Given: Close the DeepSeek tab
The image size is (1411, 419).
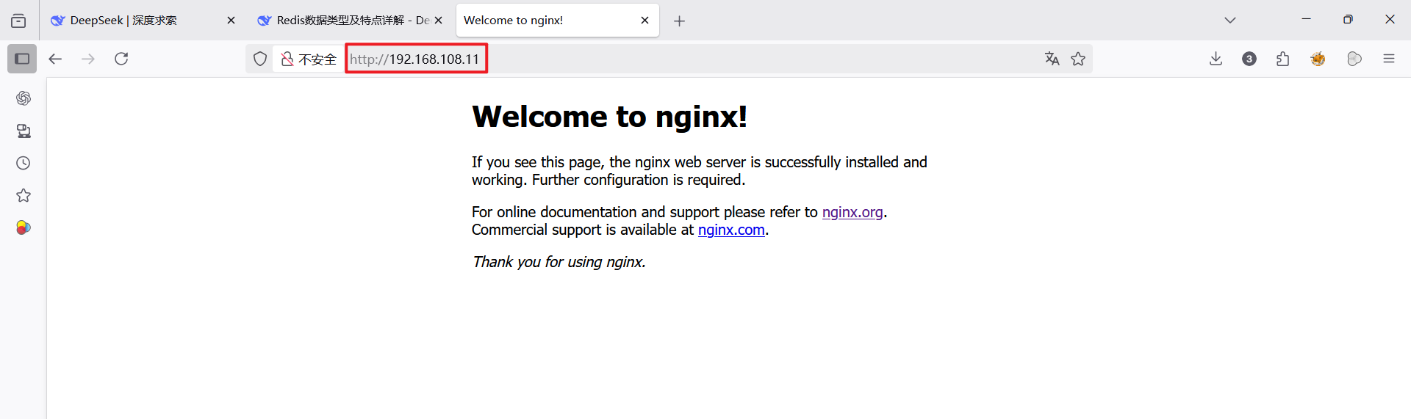Looking at the screenshot, I should [x=231, y=21].
